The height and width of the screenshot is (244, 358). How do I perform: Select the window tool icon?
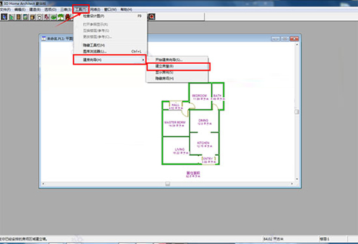[26, 17]
